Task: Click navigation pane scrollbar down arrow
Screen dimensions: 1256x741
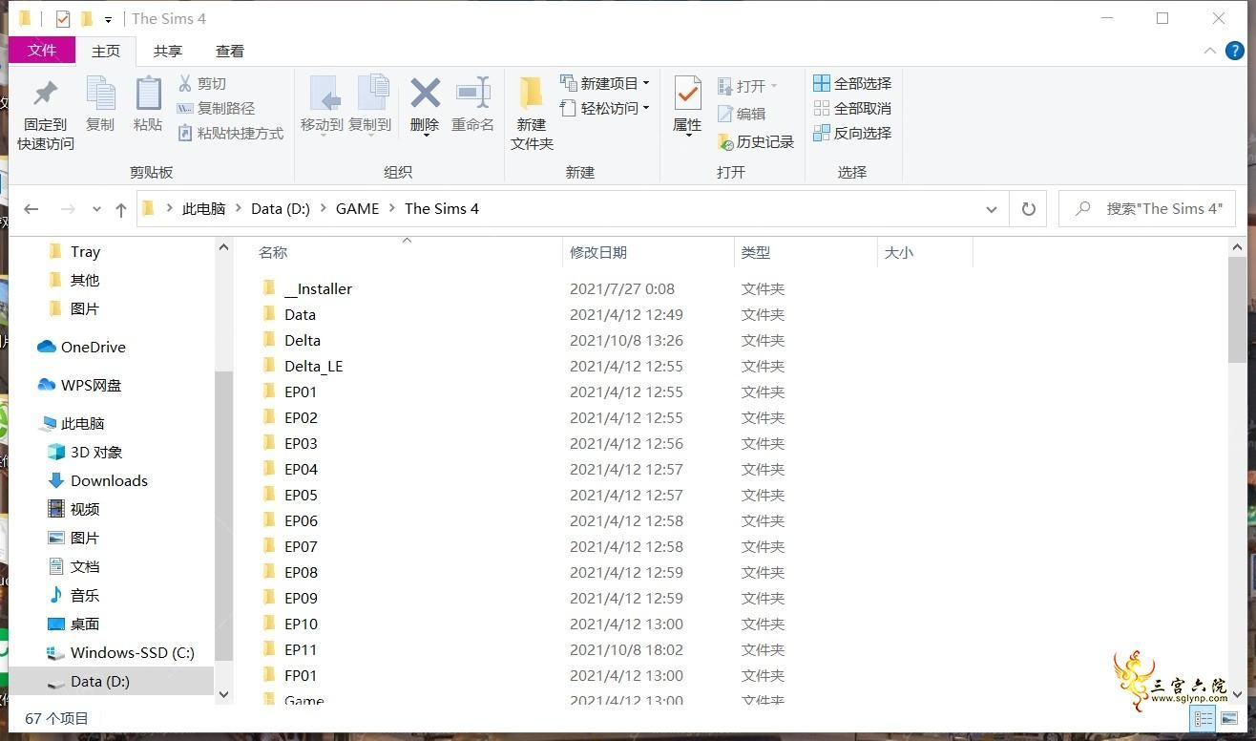Action: pos(224,695)
